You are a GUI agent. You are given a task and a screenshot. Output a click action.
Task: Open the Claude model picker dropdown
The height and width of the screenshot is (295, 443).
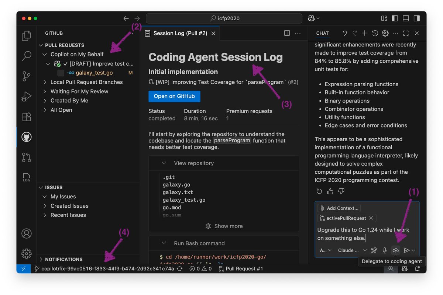click(x=352, y=250)
